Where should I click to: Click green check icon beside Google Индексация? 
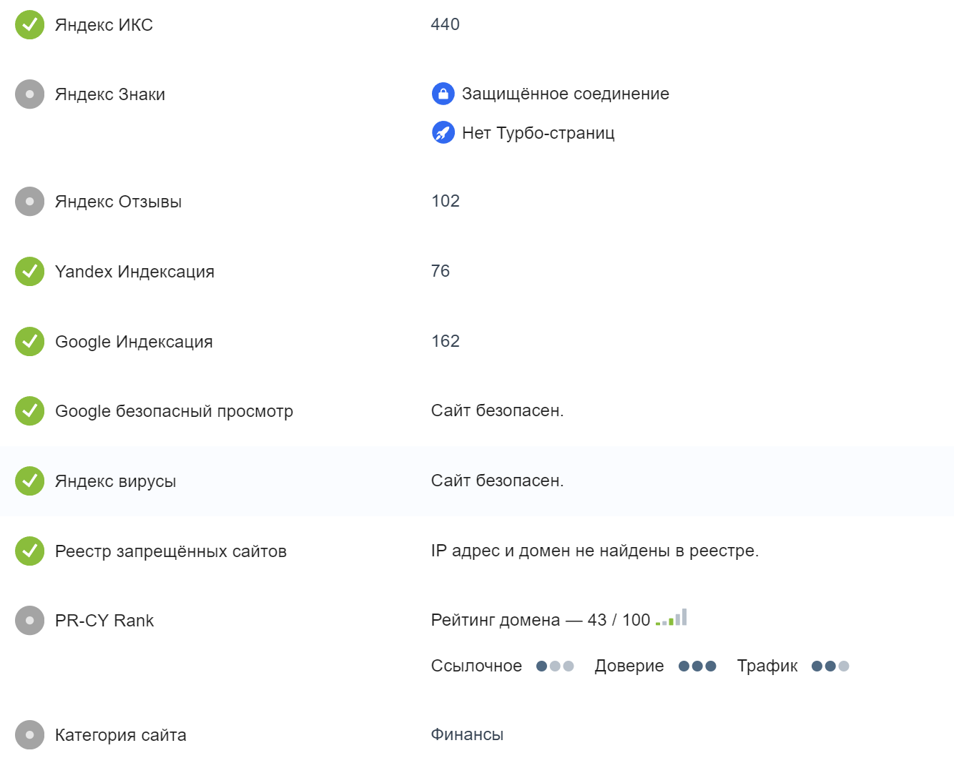click(x=29, y=342)
